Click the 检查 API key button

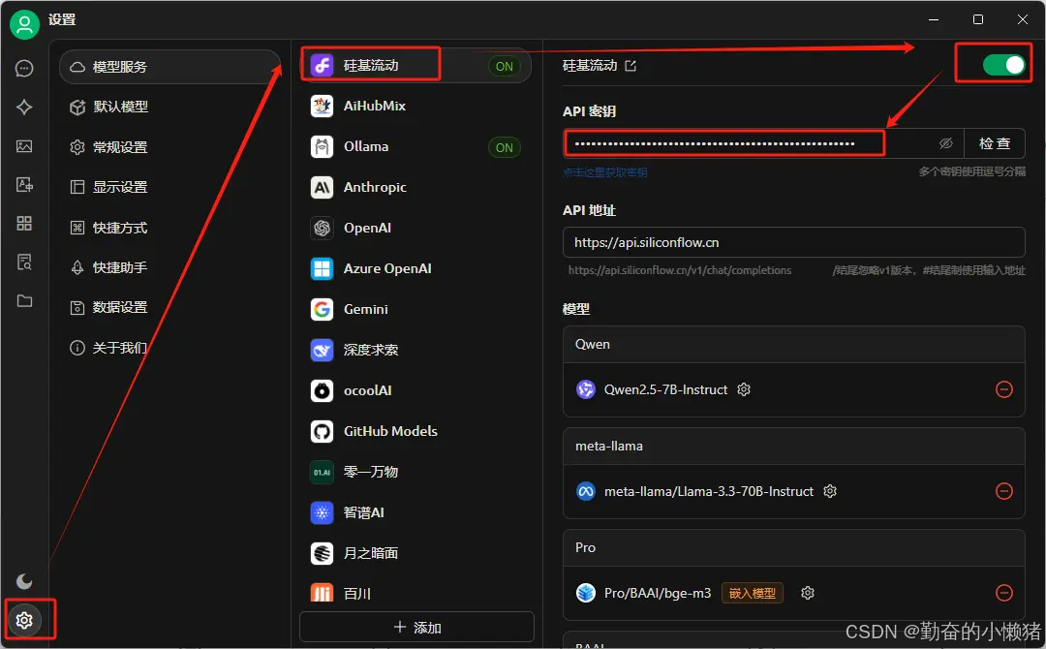point(995,143)
